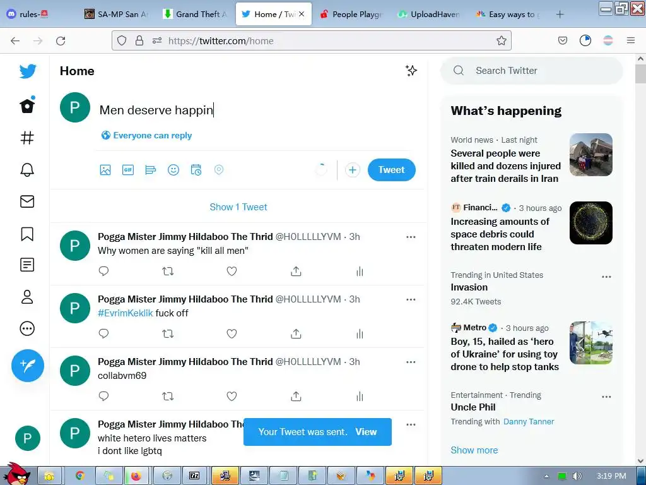646x485 pixels.
Task: Open more options for Uncle Phil trend
Action: 606,397
